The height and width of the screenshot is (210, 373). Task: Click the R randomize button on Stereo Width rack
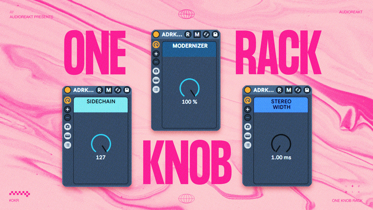coord(279,90)
